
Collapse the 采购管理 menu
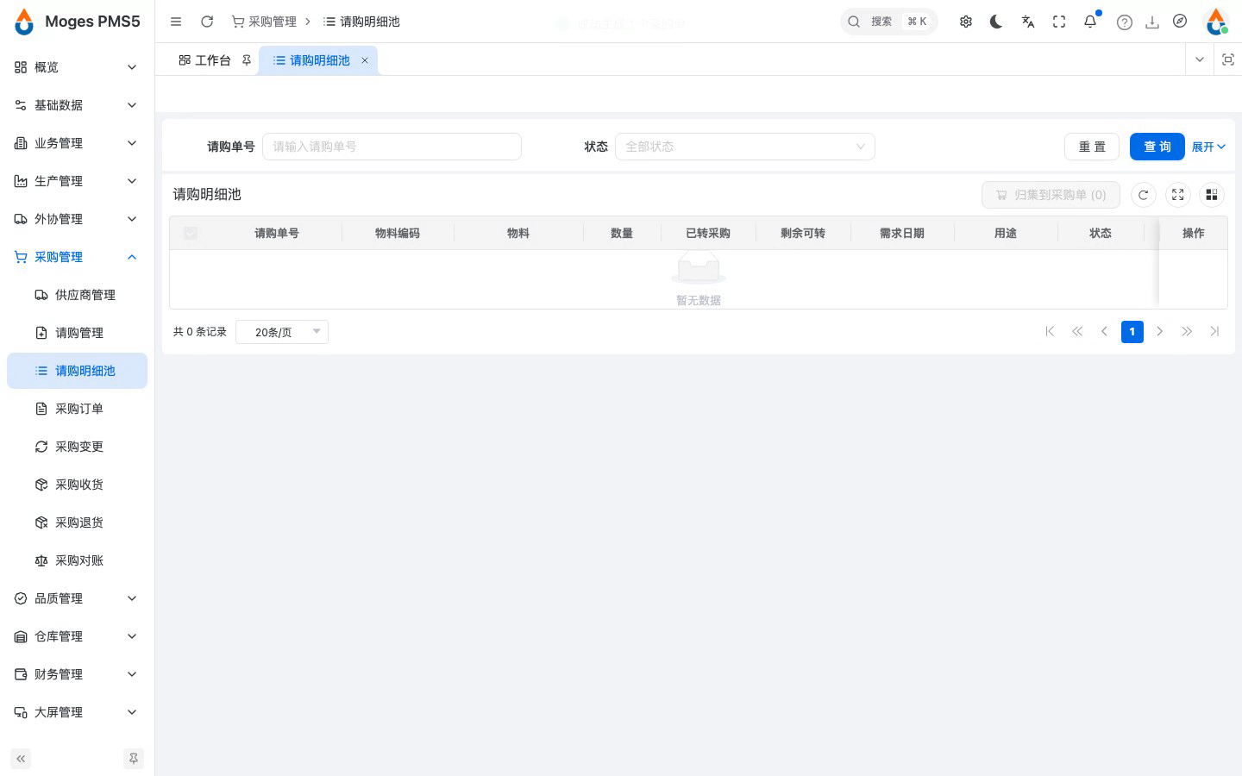(77, 257)
